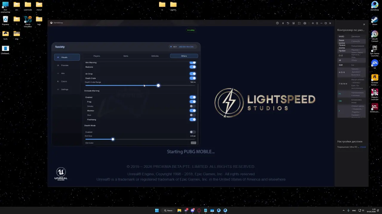Select the Visuals sidebar section

tap(67, 57)
